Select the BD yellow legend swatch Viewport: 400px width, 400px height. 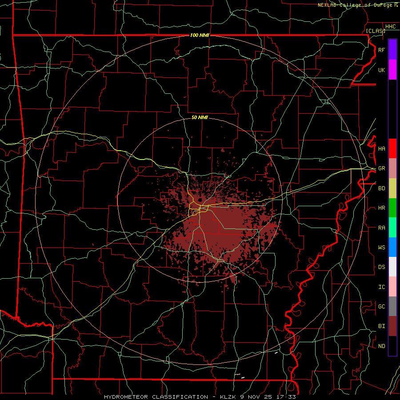tap(392, 188)
